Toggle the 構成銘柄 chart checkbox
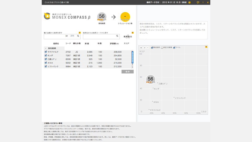252x142 pixels. point(152,48)
